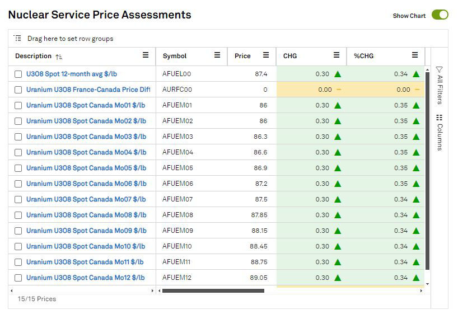
Task: Sort by the Symbol column header
Action: coord(175,56)
